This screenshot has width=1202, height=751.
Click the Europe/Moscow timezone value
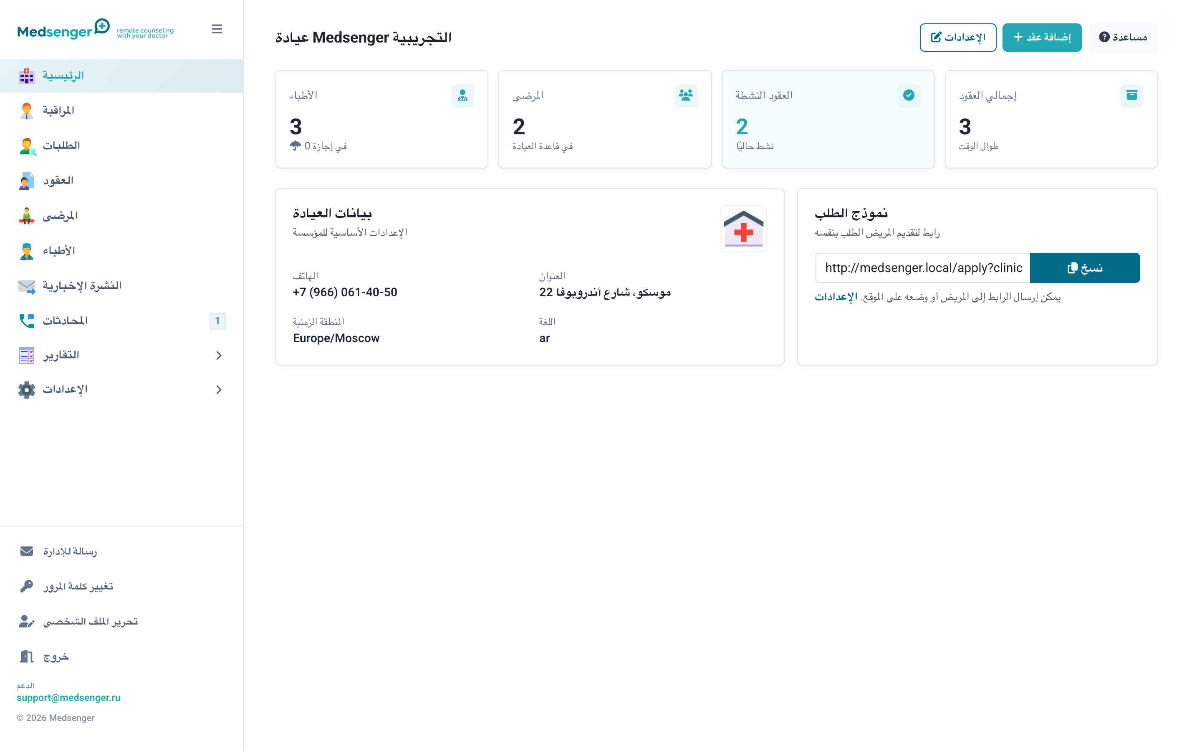[336, 338]
